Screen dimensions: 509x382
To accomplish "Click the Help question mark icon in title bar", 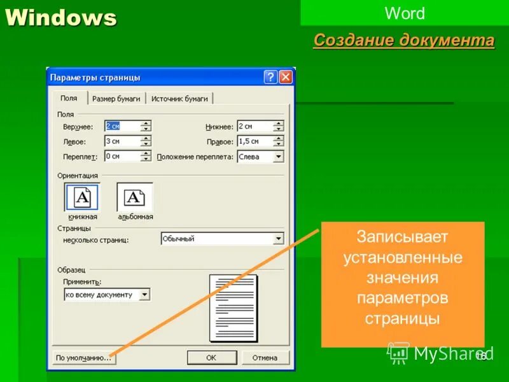I will 271,77.
